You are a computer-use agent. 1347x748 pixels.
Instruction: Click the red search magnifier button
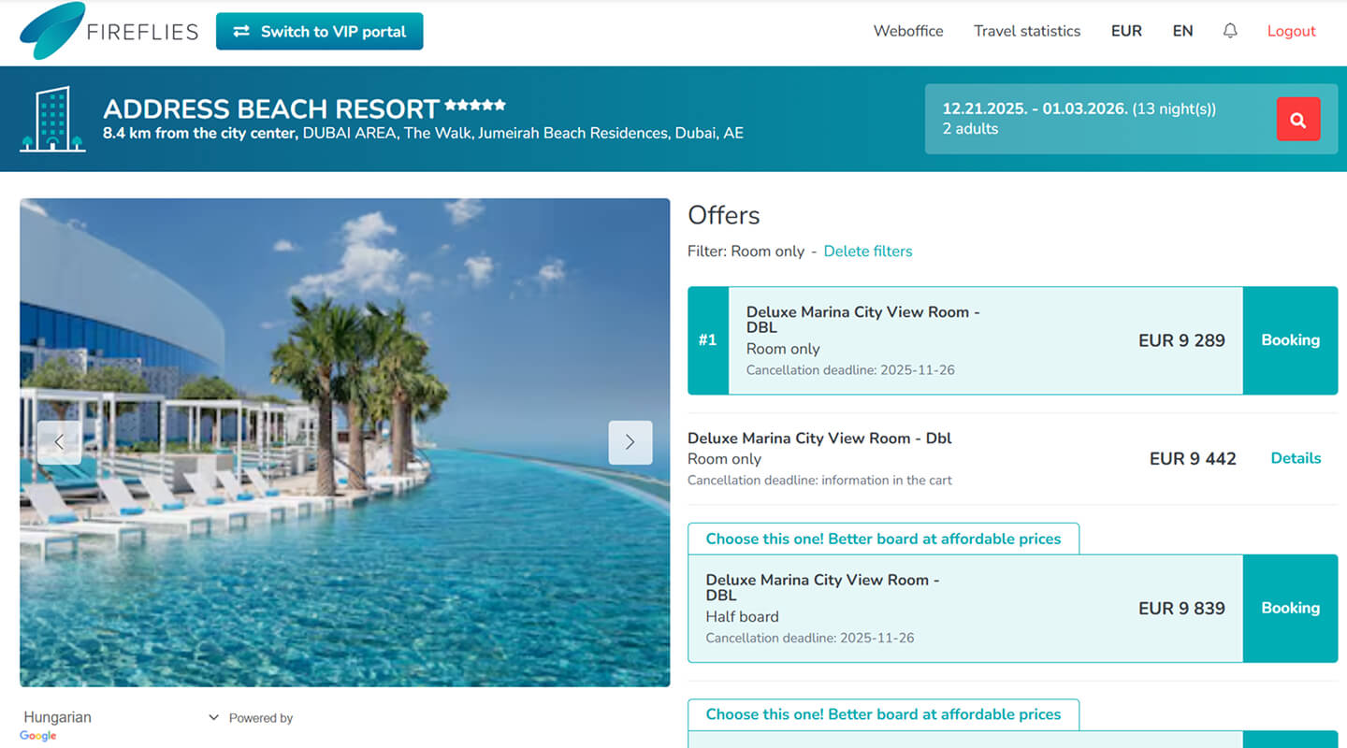coord(1298,119)
